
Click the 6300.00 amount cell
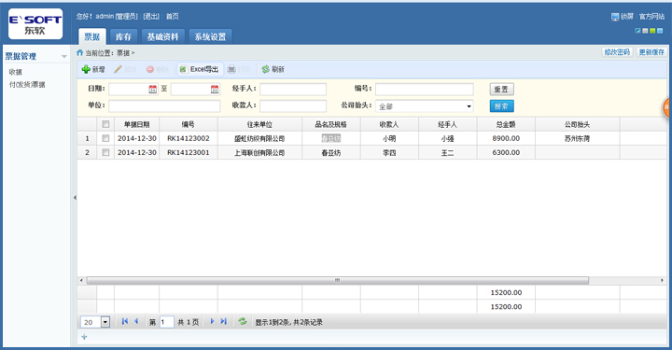click(506, 152)
